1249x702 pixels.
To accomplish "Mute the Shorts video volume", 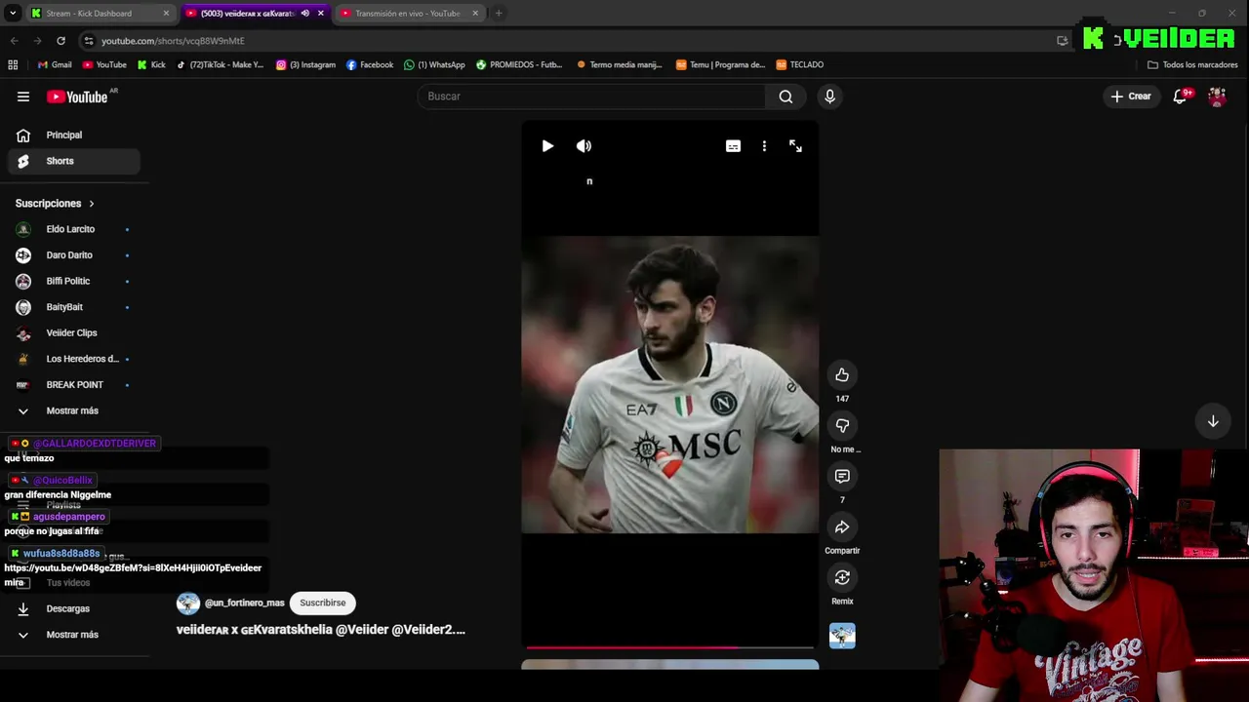I will click(584, 146).
